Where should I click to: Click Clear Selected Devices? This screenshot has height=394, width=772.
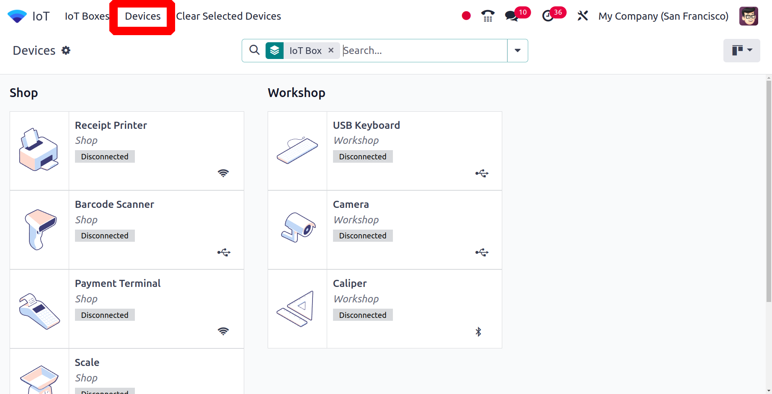(228, 16)
